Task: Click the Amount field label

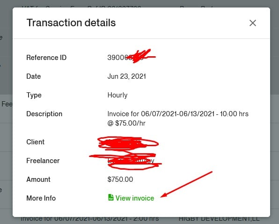Action: coord(38,179)
